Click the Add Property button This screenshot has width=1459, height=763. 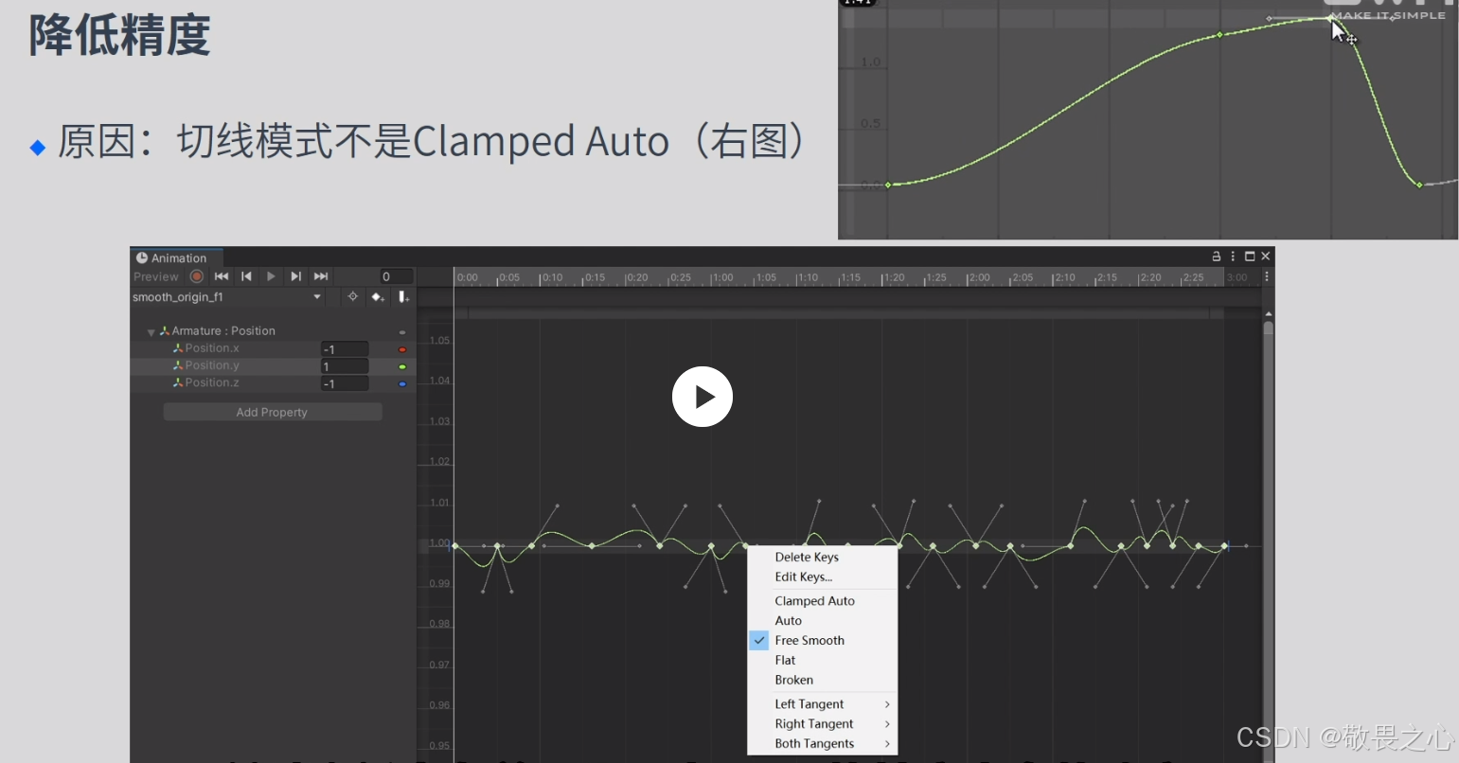(273, 412)
